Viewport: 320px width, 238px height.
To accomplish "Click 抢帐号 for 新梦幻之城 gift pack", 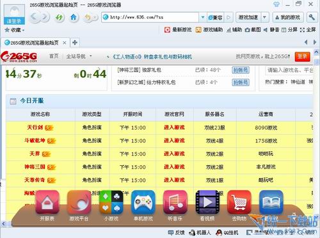I will click(241, 82).
